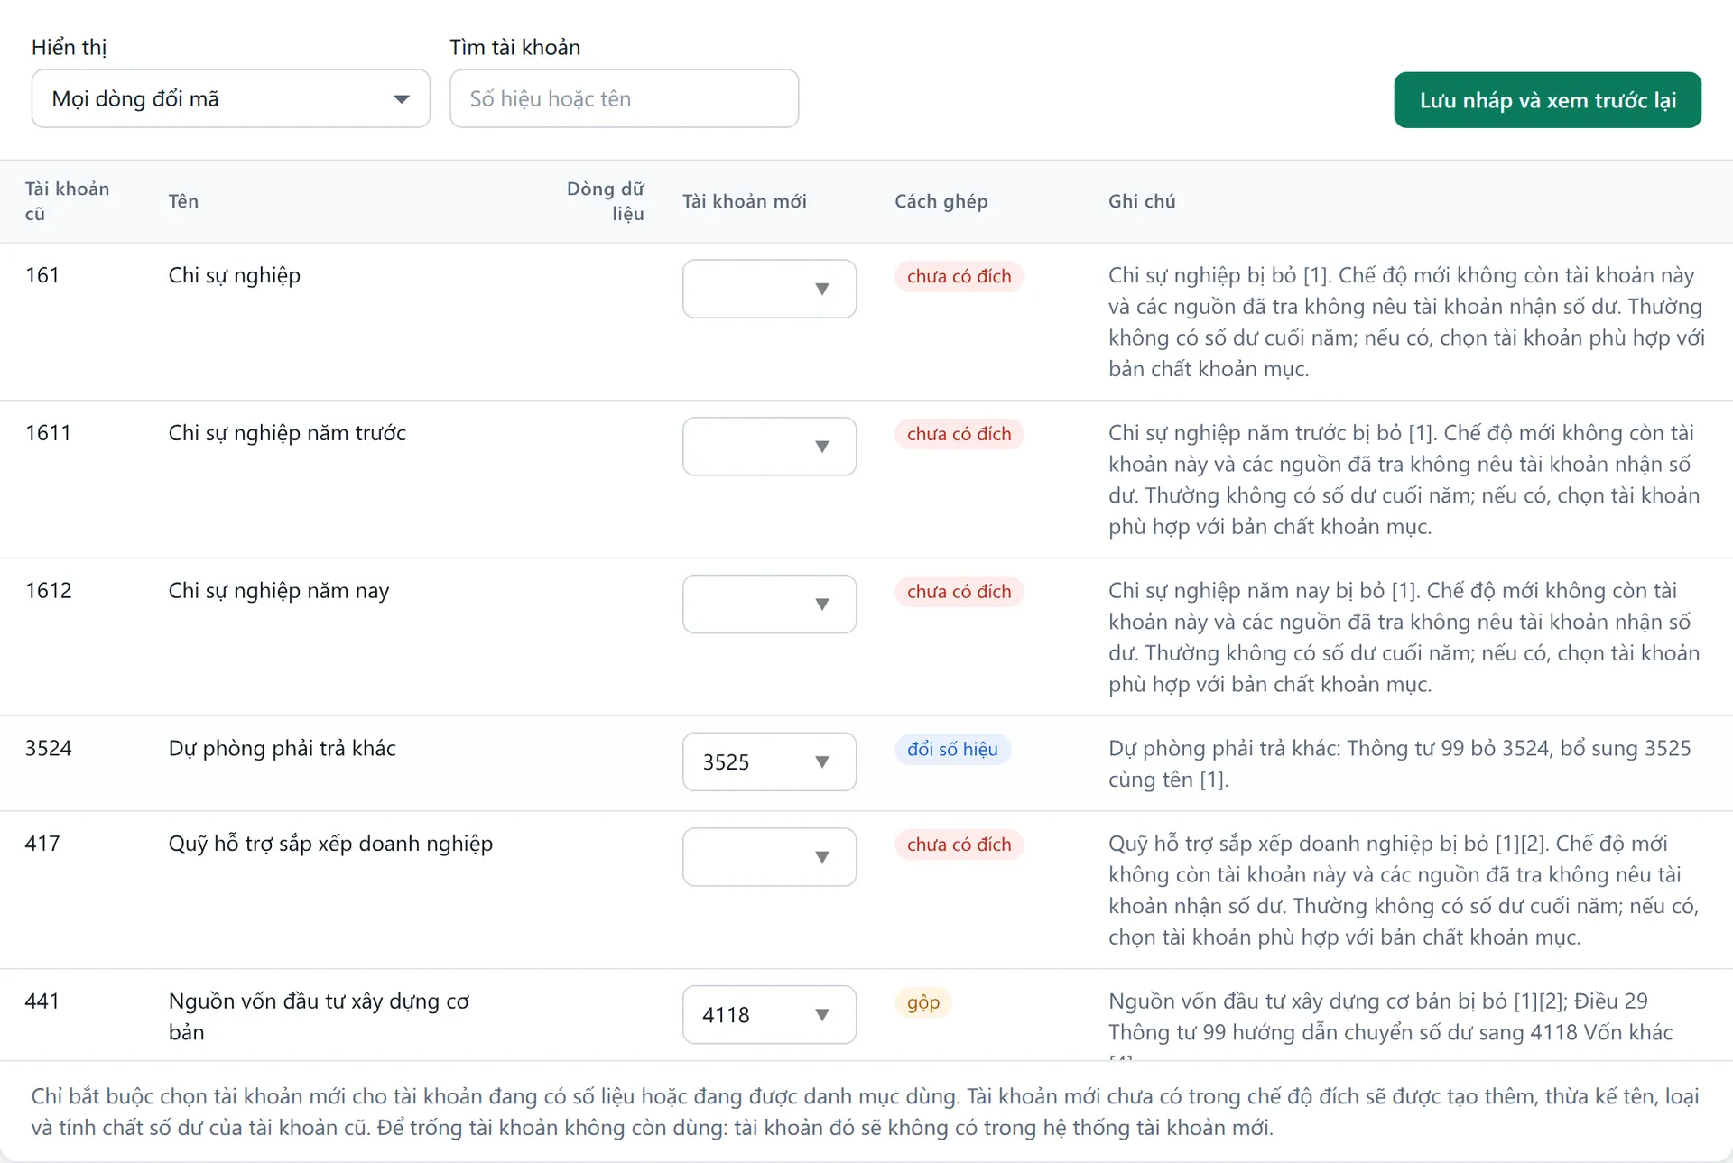Open the 'Mọi dòng đổi mã' display dropdown
This screenshot has width=1733, height=1163.
point(230,98)
